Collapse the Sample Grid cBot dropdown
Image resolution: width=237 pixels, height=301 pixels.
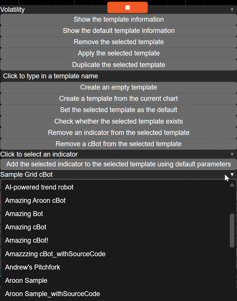(x=232, y=174)
